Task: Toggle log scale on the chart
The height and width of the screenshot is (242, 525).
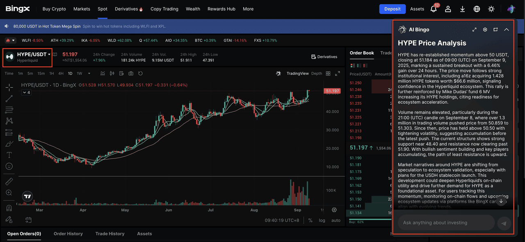Action: [x=322, y=220]
